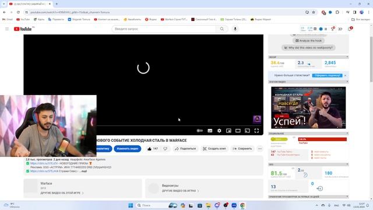
Task: Open the Gmail bookmark
Action: [8, 19]
